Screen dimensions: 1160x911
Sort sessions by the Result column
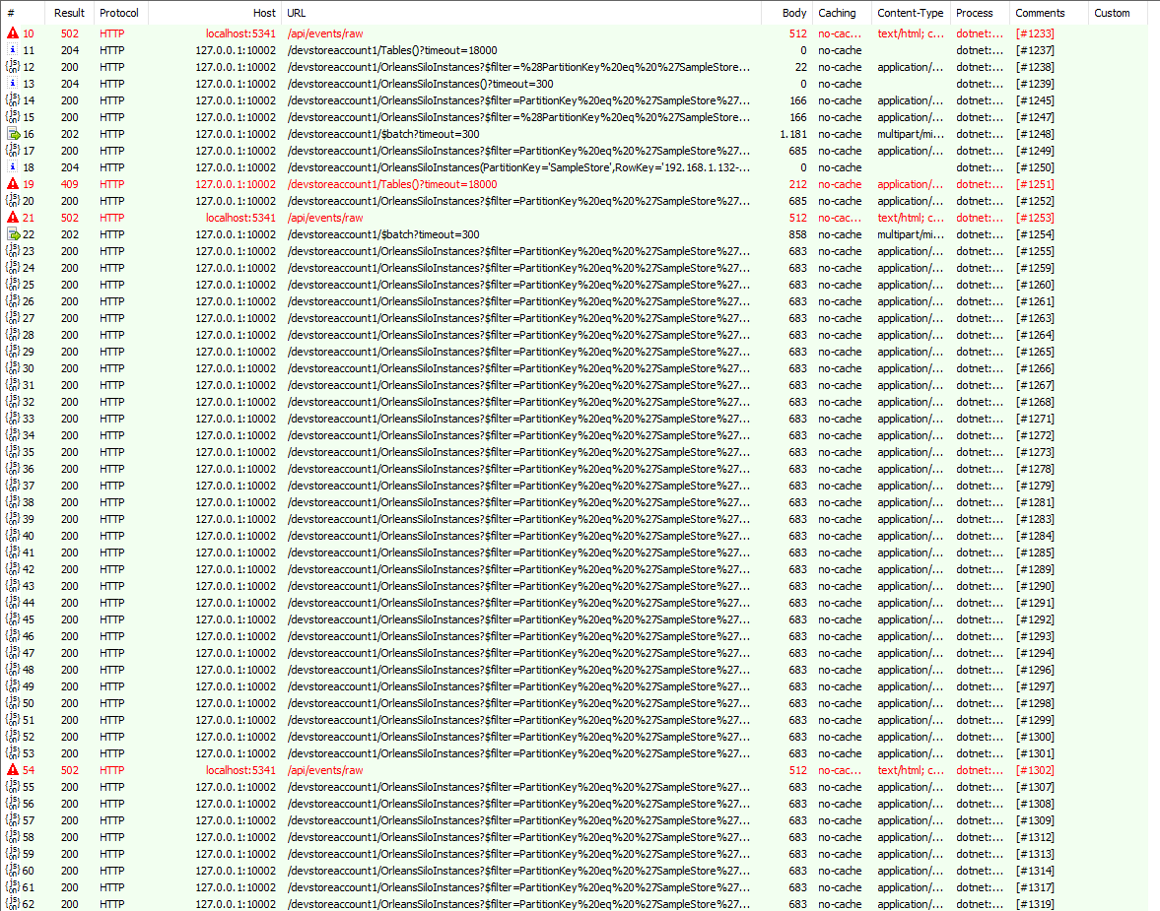tap(69, 13)
